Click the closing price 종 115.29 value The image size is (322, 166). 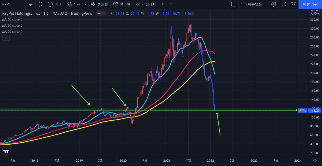[162, 14]
